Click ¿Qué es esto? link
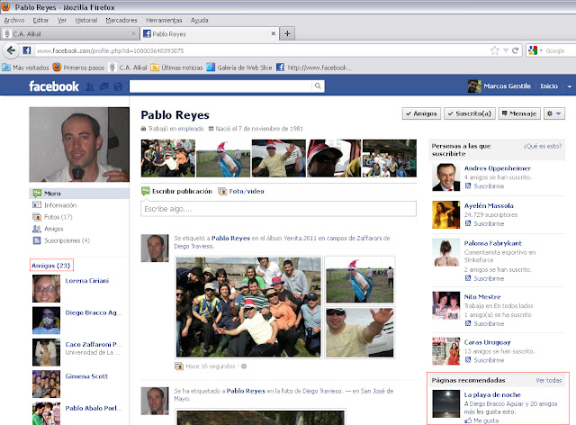Image resolution: width=576 pixels, height=425 pixels. click(543, 146)
